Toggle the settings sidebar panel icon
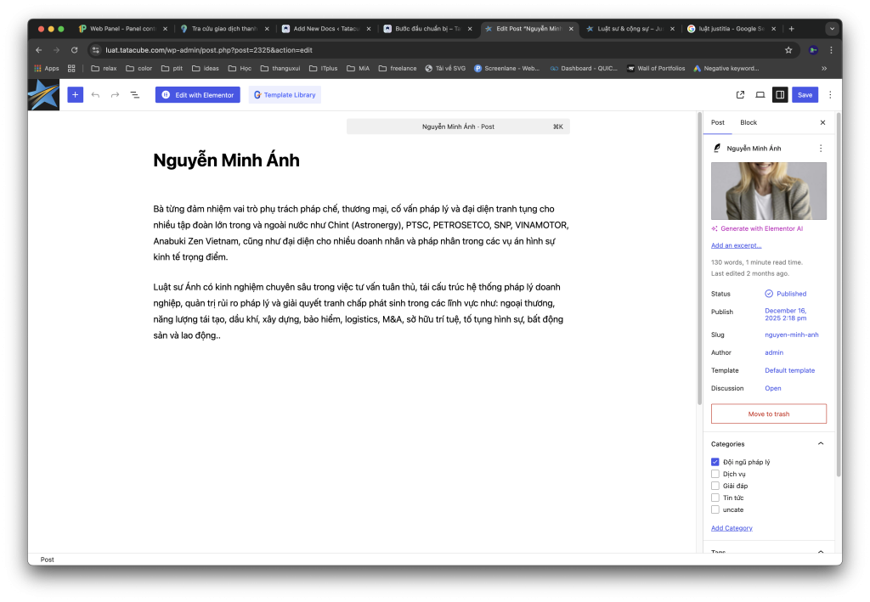Image resolution: width=870 pixels, height=602 pixels. coord(779,95)
